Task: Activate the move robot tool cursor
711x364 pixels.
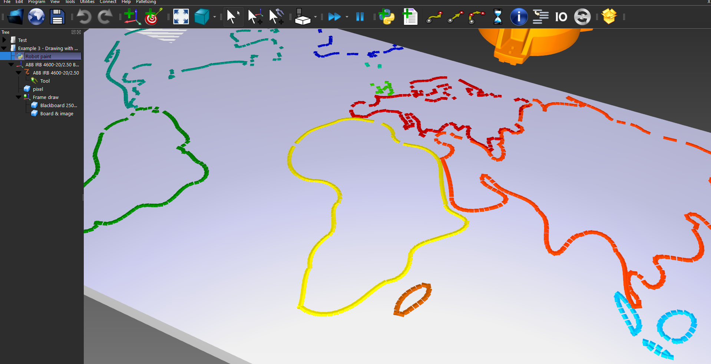Action: 276,17
